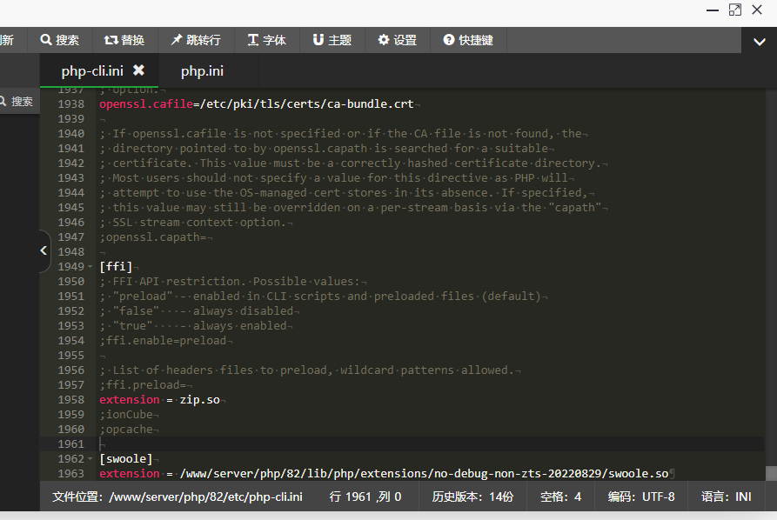This screenshot has height=520, width=777.
Task: Fold the [swoole] section at line 1962
Action: (x=90, y=458)
